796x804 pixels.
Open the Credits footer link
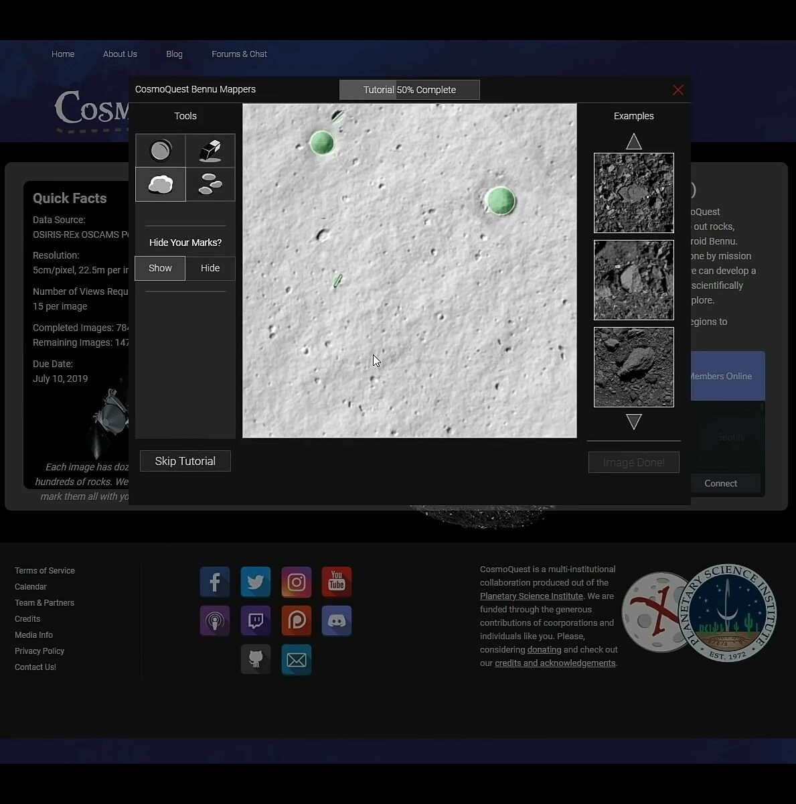click(27, 619)
